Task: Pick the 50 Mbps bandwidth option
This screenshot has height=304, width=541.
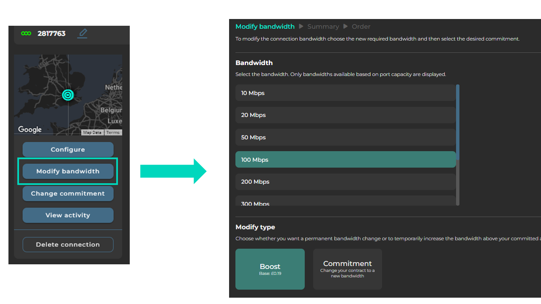Action: coord(345,137)
